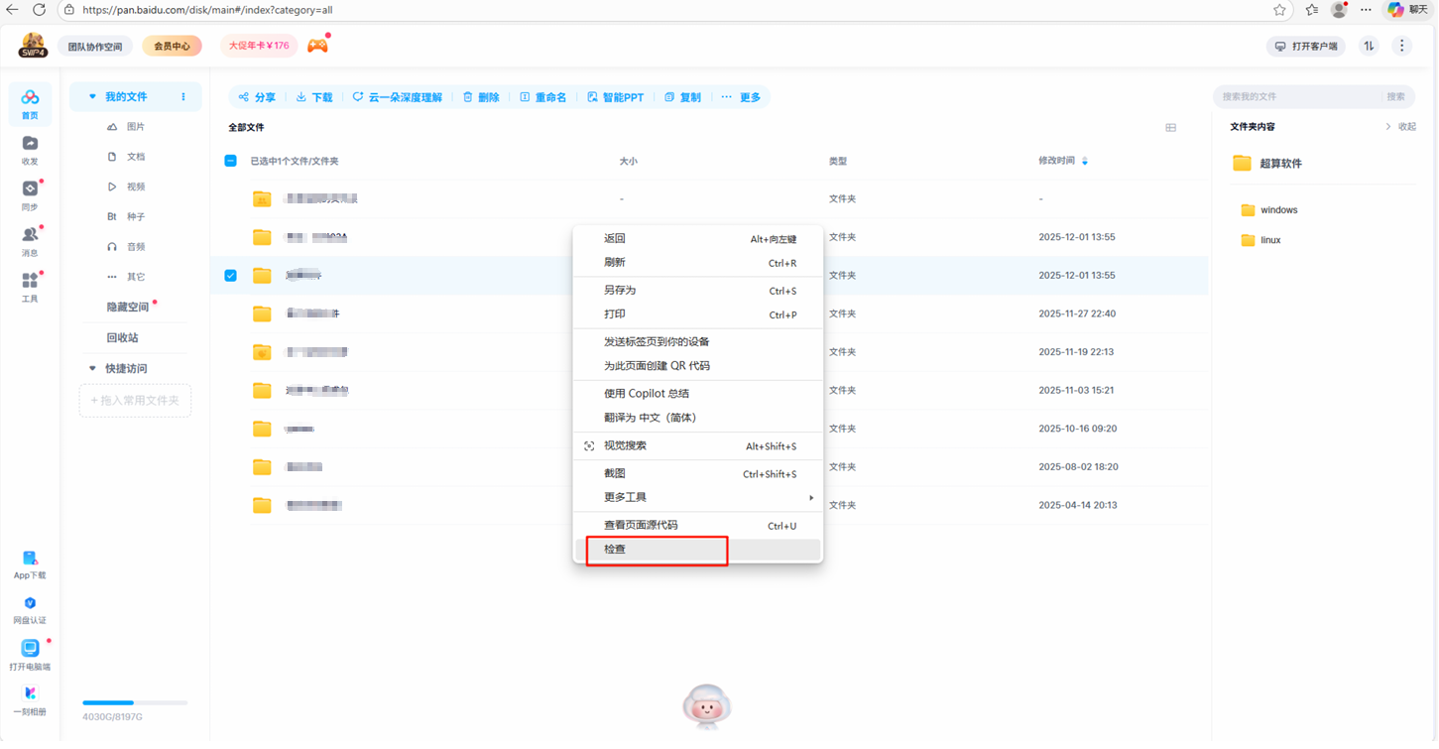The height and width of the screenshot is (749, 1439).
Task: Expand 更多工具 in the context menu
Action: [x=624, y=496]
